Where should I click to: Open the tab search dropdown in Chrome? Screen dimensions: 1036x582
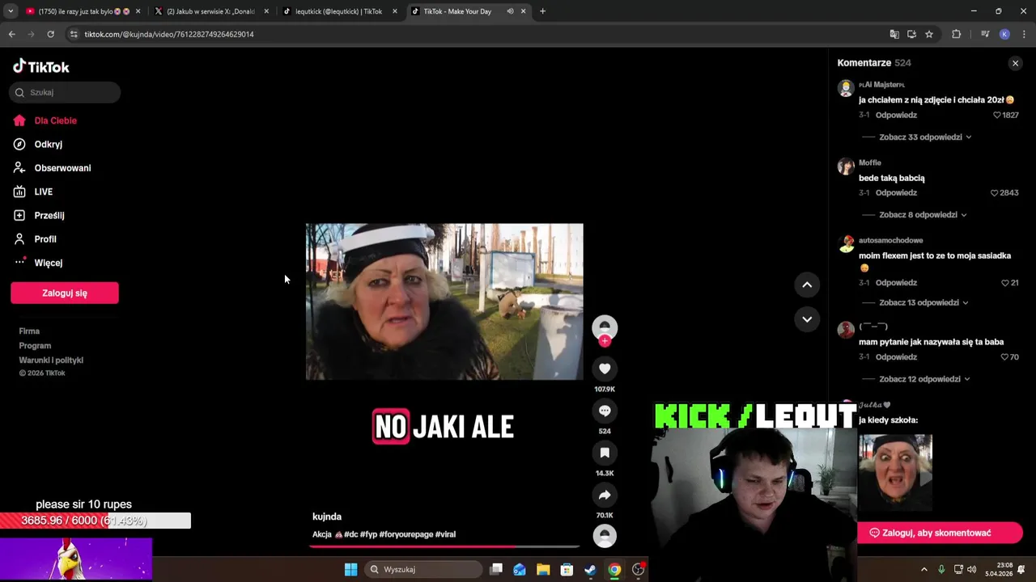[11, 11]
